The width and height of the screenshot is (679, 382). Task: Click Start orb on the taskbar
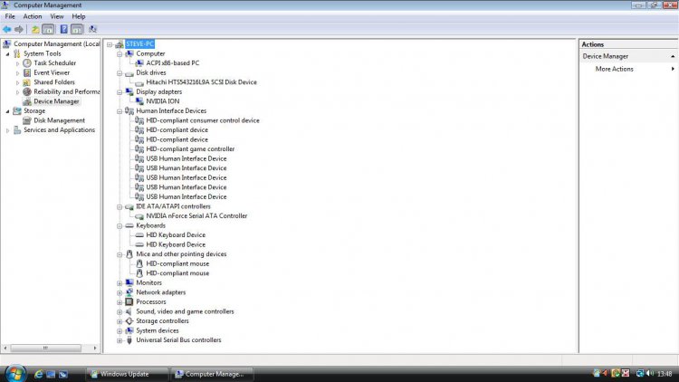coord(14,373)
